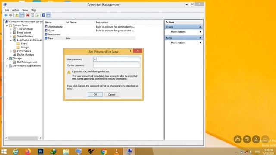Click OK in Set Password dialog
Screen dimensions: 276x155
click(x=95, y=95)
